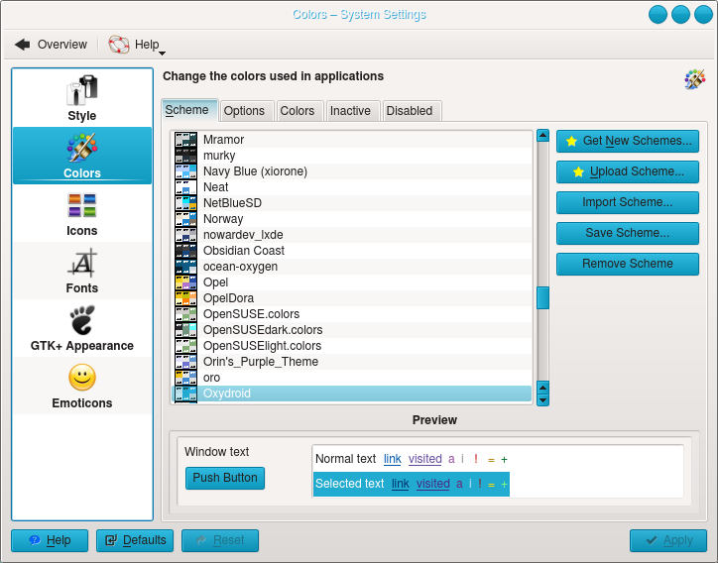The height and width of the screenshot is (563, 718).
Task: Open the Help toolbar dropdown arrow
Action: tap(162, 54)
